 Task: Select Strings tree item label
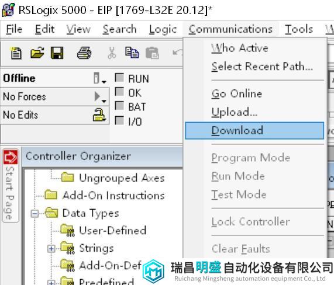pyautogui.click(x=97, y=249)
